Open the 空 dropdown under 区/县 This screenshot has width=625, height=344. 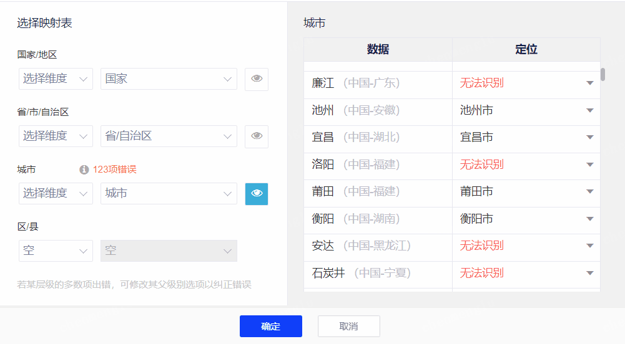click(56, 251)
